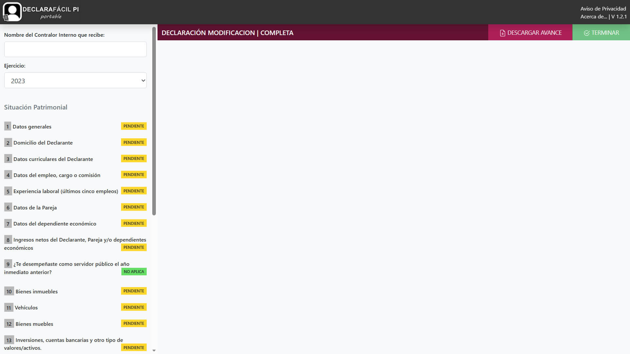This screenshot has height=354, width=630.
Task: Open section 1 Datos generales
Action: [x=32, y=127]
